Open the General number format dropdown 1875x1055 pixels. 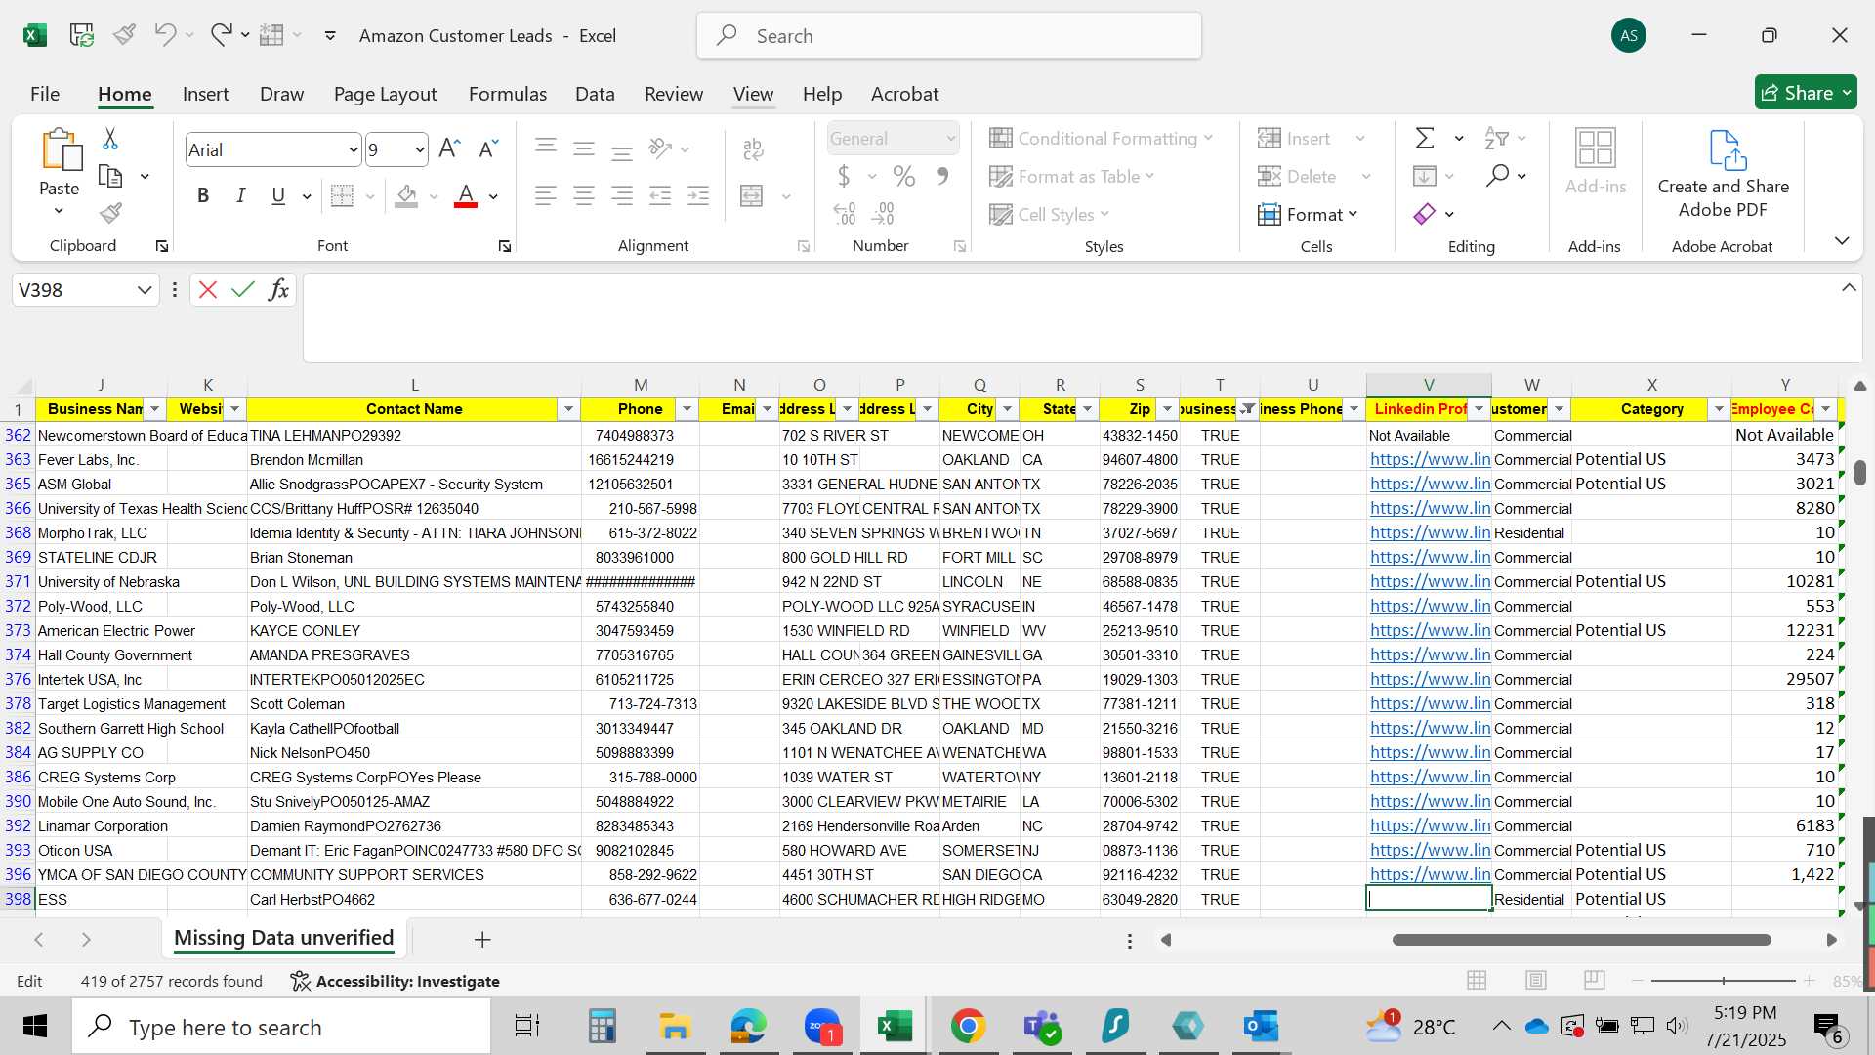pyautogui.click(x=950, y=139)
